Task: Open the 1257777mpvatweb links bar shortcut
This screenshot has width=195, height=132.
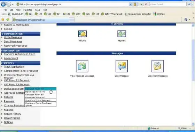Action: 112,14
